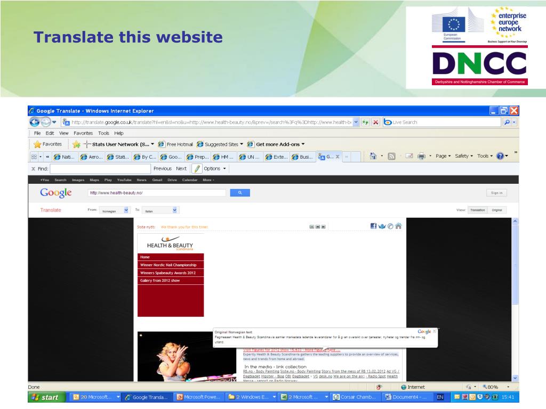Open Gmail in the Google top bar
Image resolution: width=546 pixels, height=409 pixels.
coord(157,180)
